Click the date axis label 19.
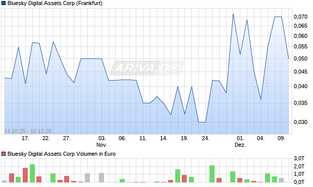 pos(184,138)
